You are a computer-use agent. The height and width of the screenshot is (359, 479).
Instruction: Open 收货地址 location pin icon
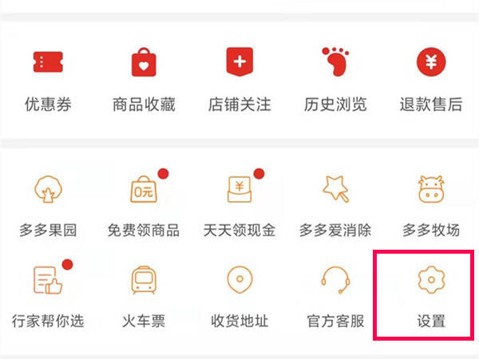239,280
